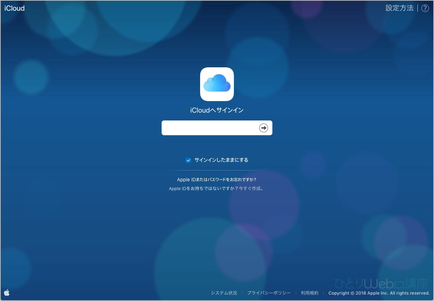The width and height of the screenshot is (434, 301).
Task: Click the iCloudへサインイン heading
Action: (x=217, y=110)
